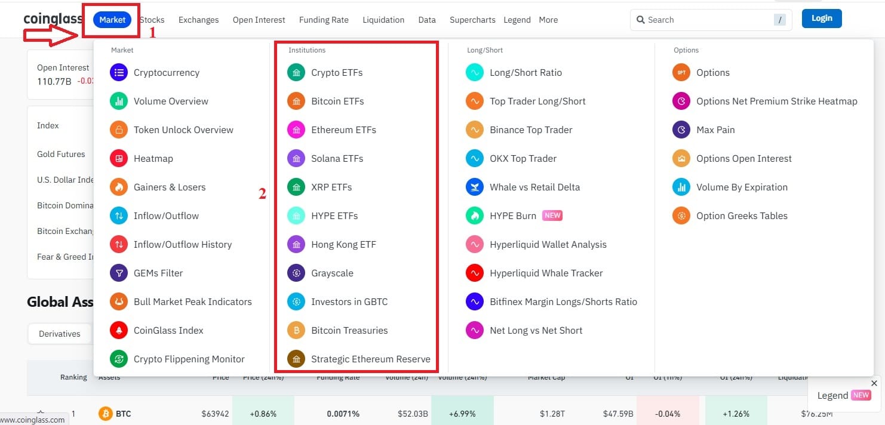885x425 pixels.
Task: Select the Derivatives tab
Action: [x=60, y=334]
